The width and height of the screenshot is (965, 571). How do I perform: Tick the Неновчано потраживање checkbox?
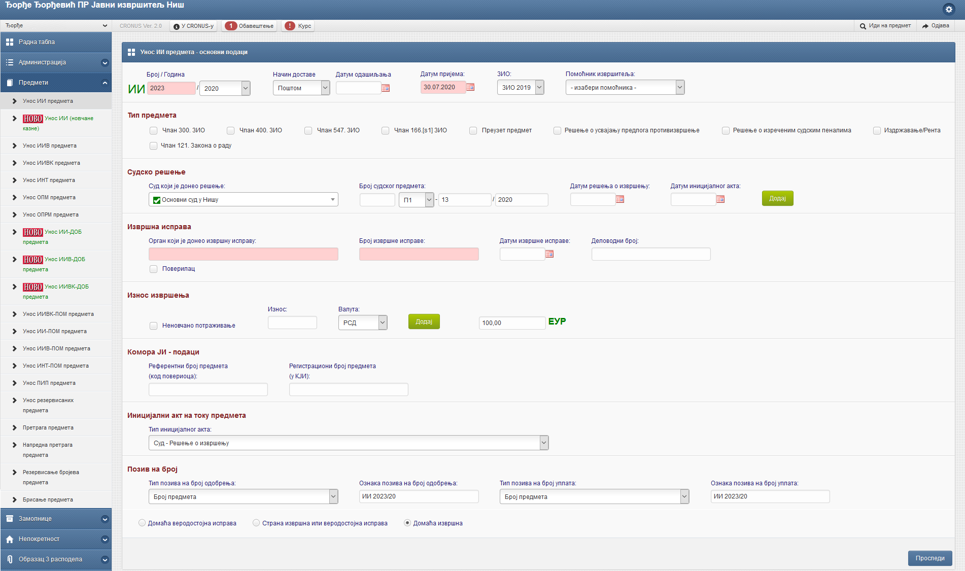click(154, 326)
